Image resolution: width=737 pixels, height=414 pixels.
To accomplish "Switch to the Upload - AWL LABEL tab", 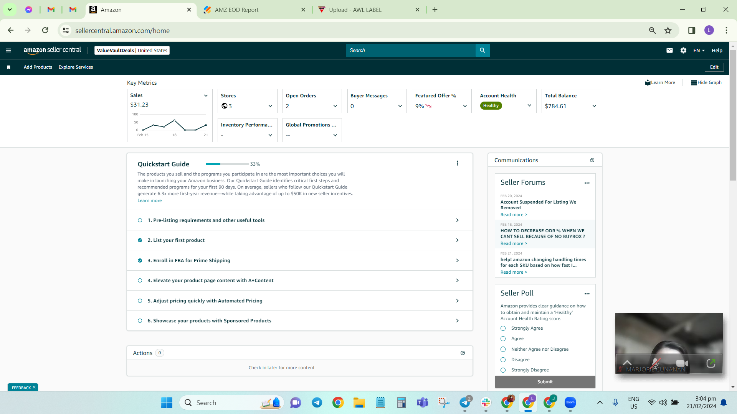I will (x=369, y=10).
